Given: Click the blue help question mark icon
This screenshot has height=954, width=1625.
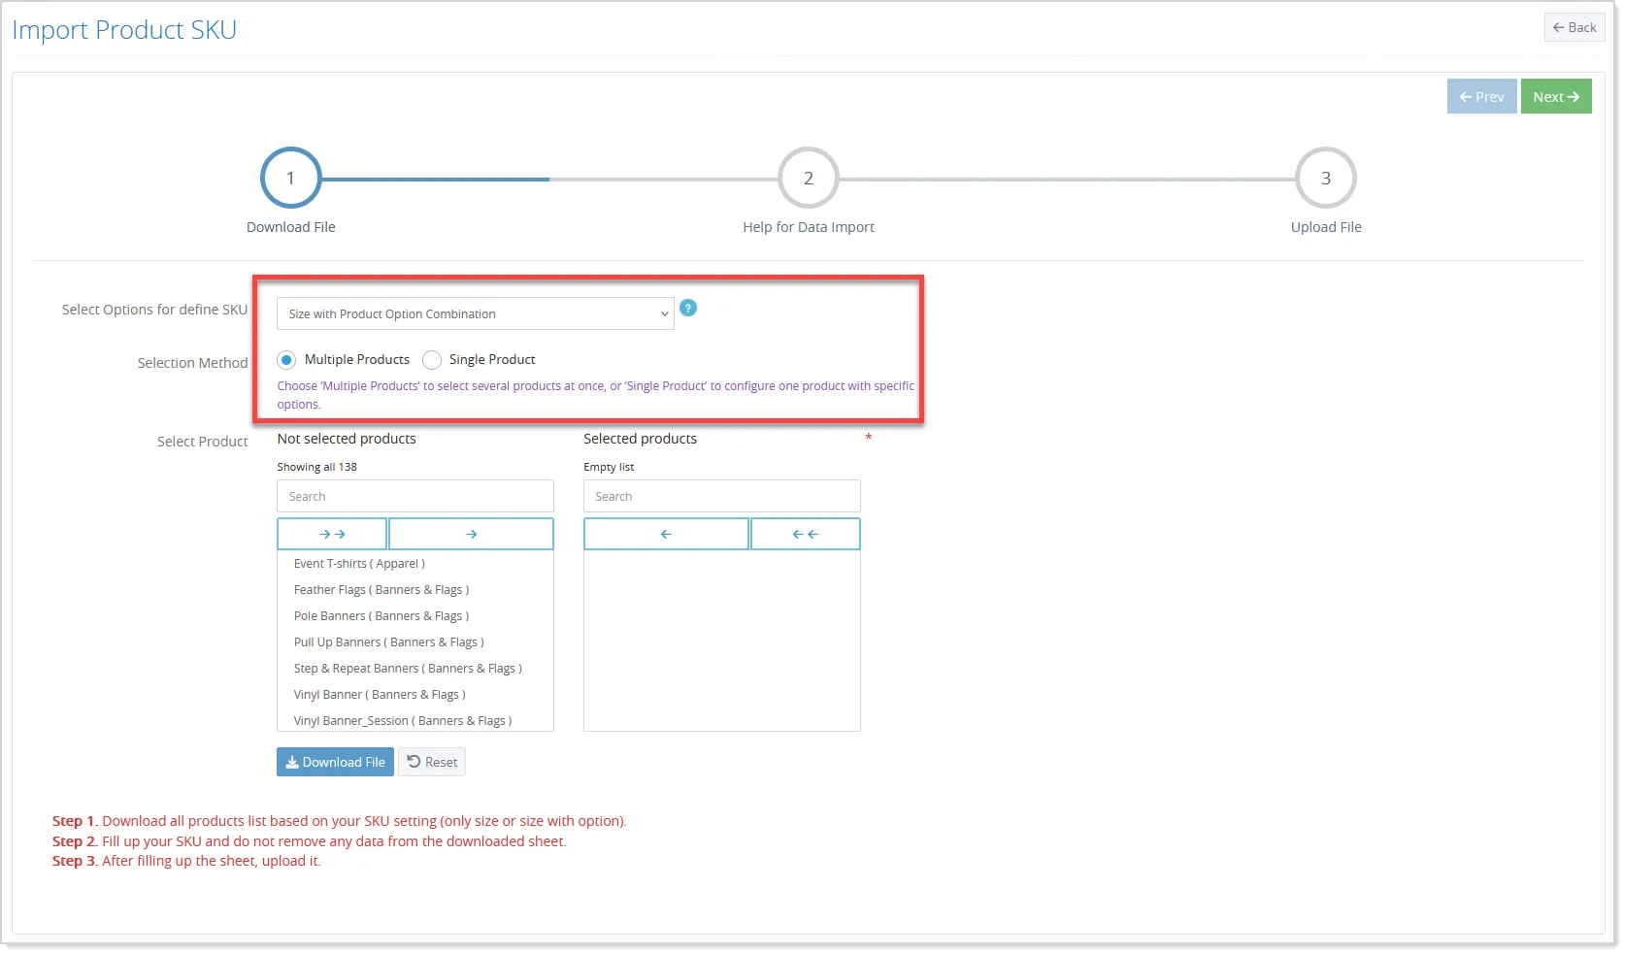Looking at the screenshot, I should [x=688, y=308].
